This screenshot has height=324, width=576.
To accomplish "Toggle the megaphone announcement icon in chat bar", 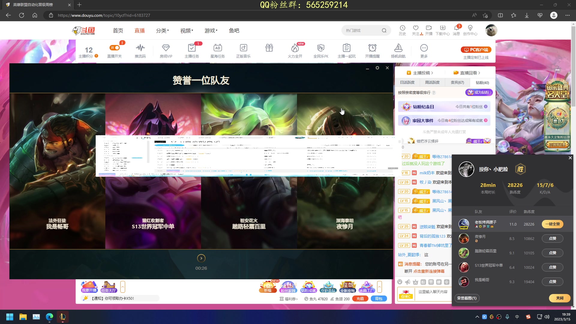I will pos(408,282).
